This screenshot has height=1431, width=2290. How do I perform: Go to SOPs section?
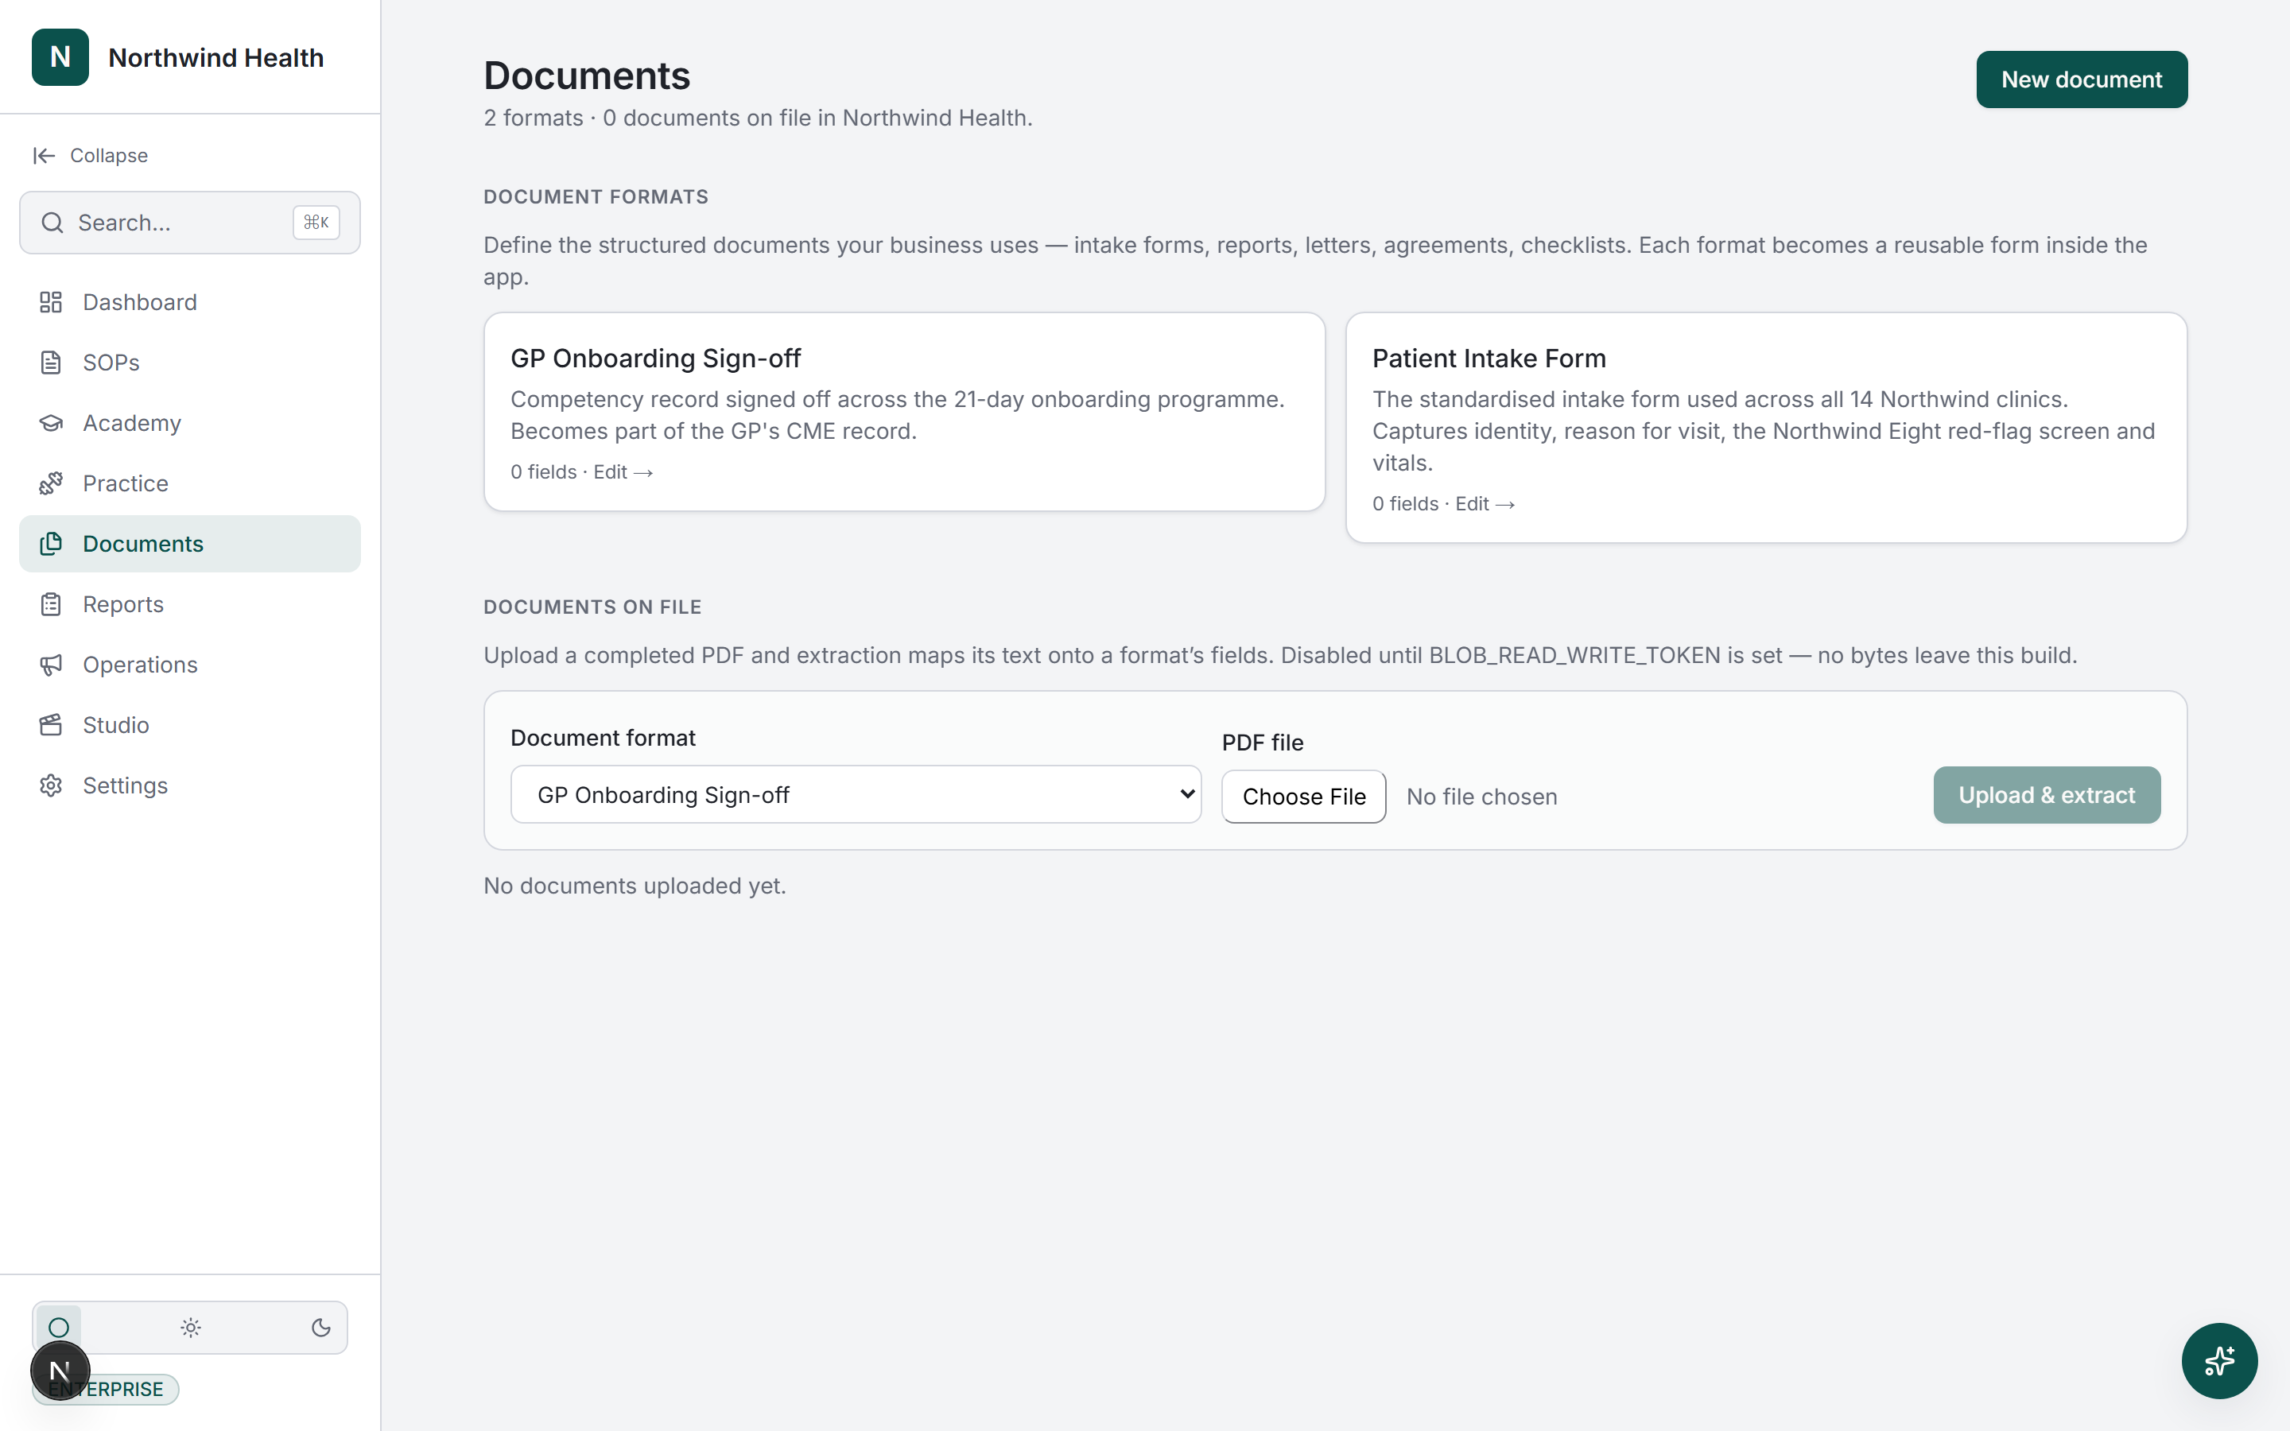point(189,363)
